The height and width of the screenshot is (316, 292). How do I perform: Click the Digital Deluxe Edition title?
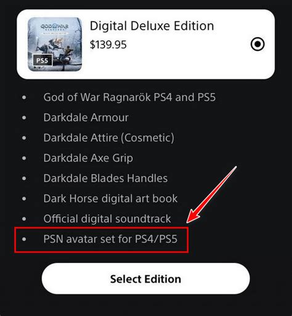tap(152, 26)
